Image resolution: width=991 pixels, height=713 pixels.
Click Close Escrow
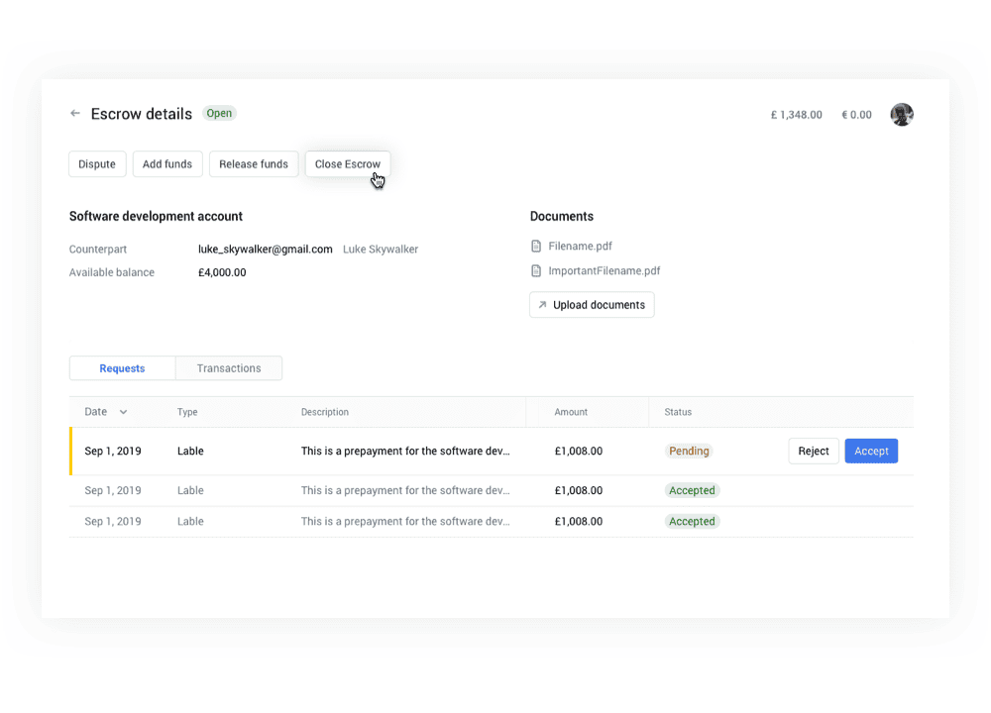[347, 163]
